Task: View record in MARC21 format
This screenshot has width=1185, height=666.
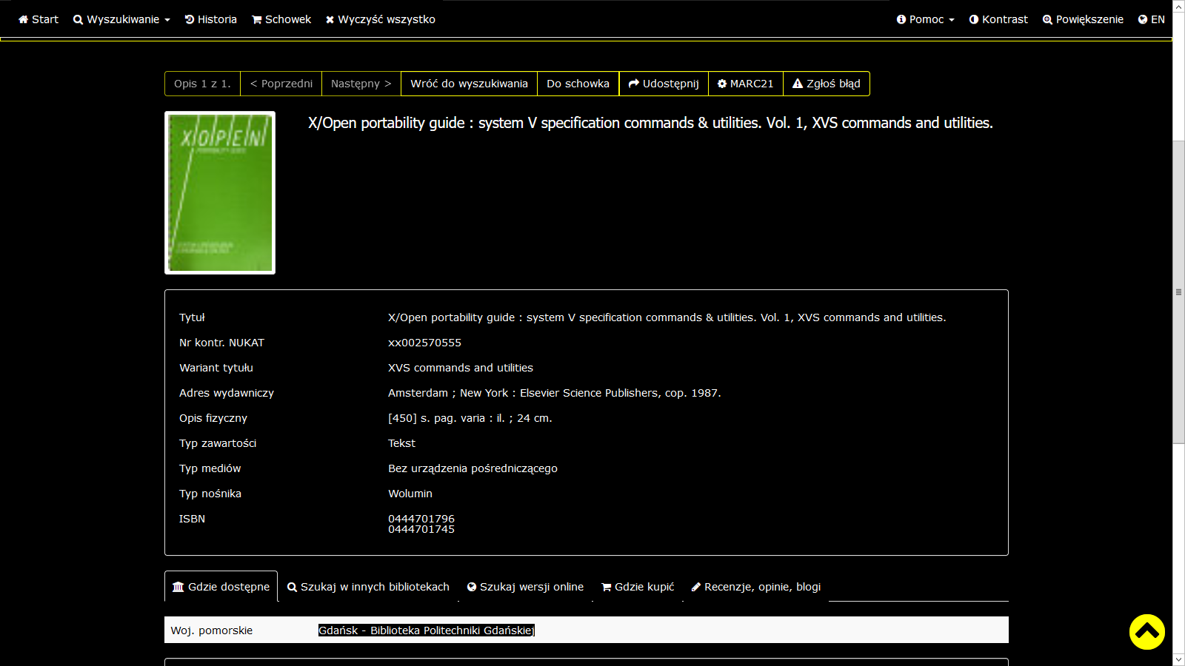Action: click(x=745, y=84)
